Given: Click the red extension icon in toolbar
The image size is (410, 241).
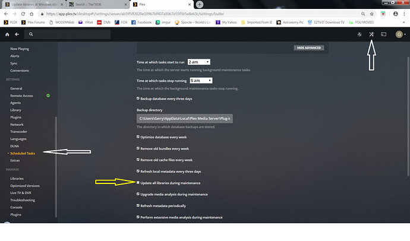Looking at the screenshot, I should point(383,14).
